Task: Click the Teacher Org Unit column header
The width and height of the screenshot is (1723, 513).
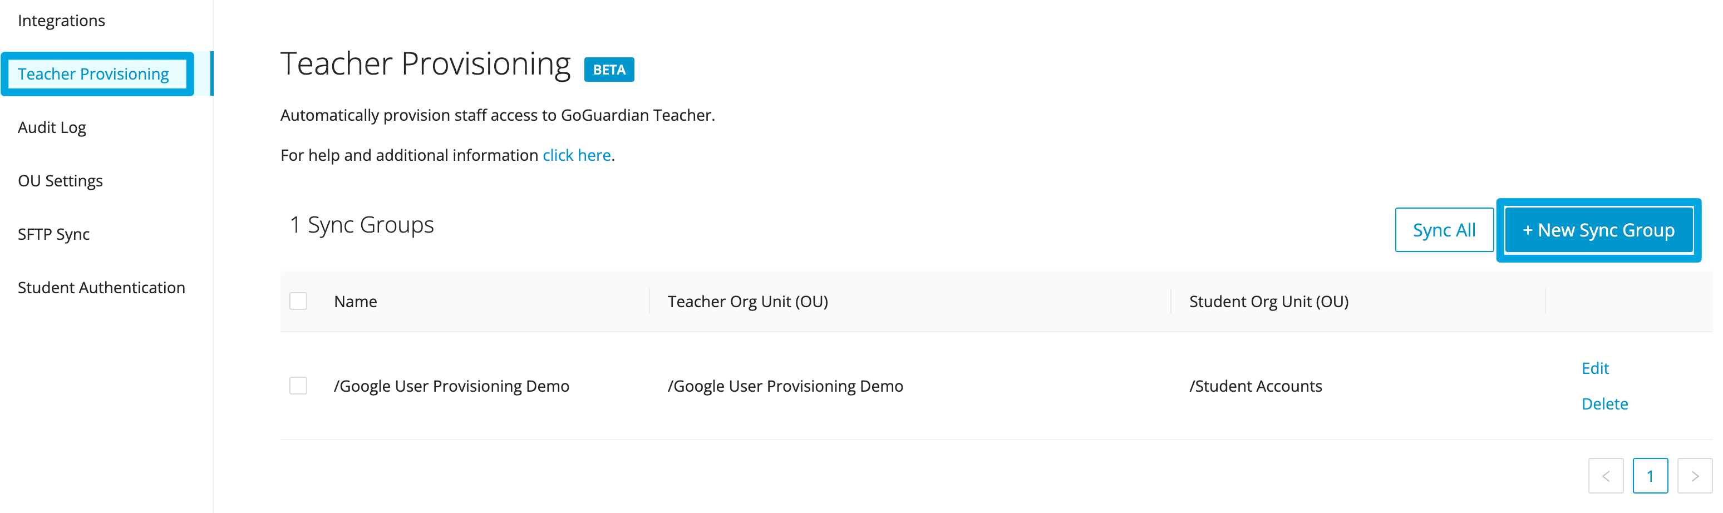Action: (747, 302)
